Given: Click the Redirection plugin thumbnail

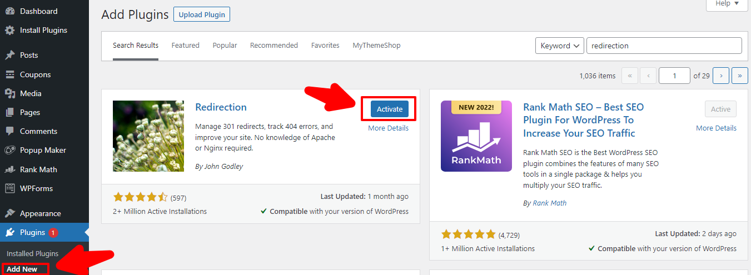Looking at the screenshot, I should point(148,136).
